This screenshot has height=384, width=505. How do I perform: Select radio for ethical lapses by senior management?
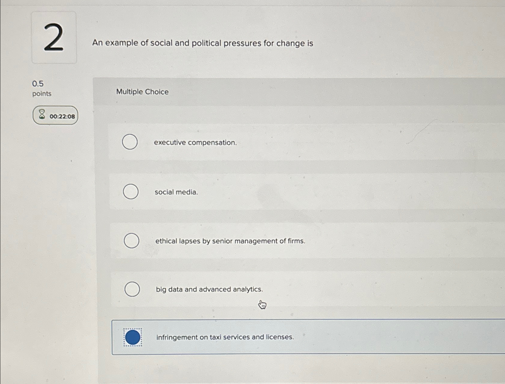point(131,240)
